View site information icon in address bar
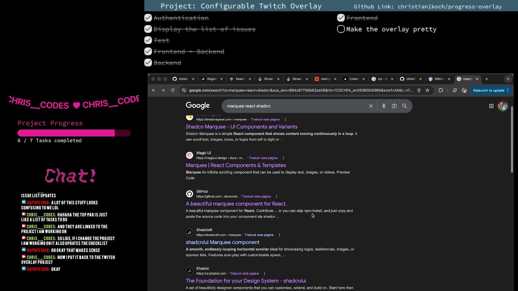Screen dimensions: 518x291 click(x=184, y=91)
